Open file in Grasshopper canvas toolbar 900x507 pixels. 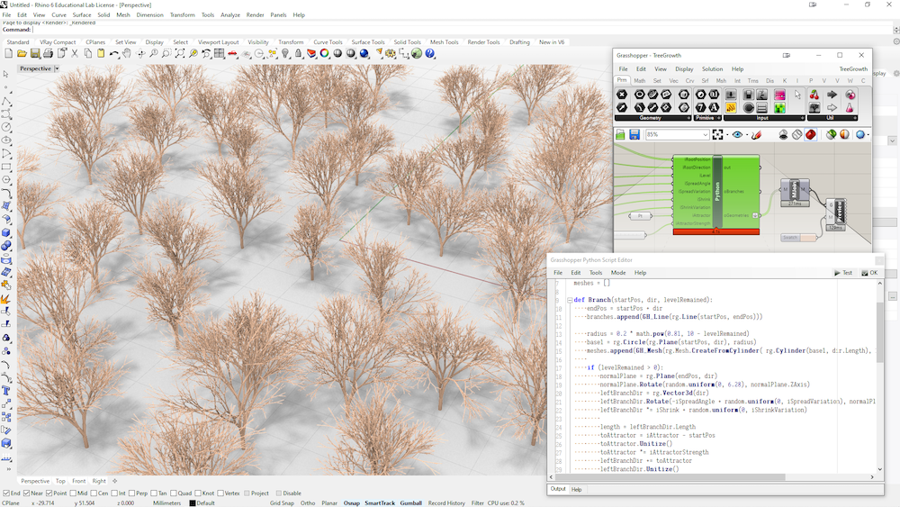(x=620, y=134)
